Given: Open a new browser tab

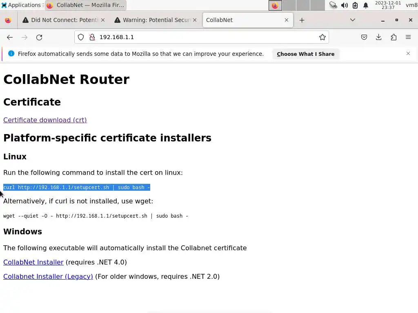Looking at the screenshot, I should pyautogui.click(x=302, y=20).
